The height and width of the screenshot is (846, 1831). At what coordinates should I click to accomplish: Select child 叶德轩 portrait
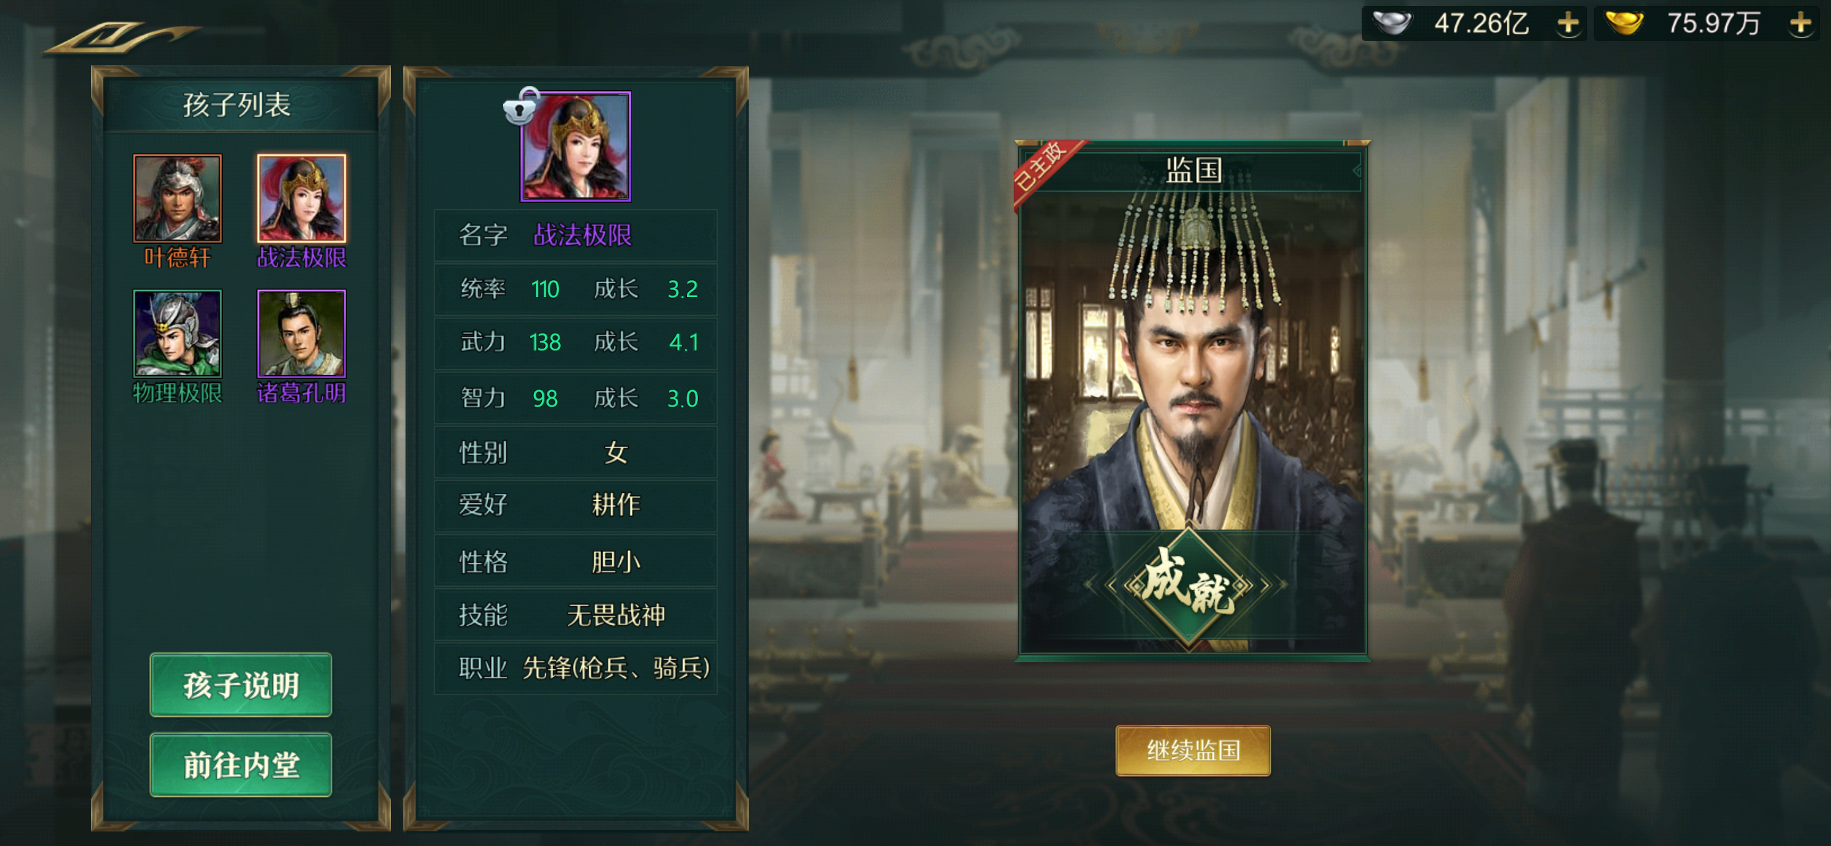(x=178, y=199)
